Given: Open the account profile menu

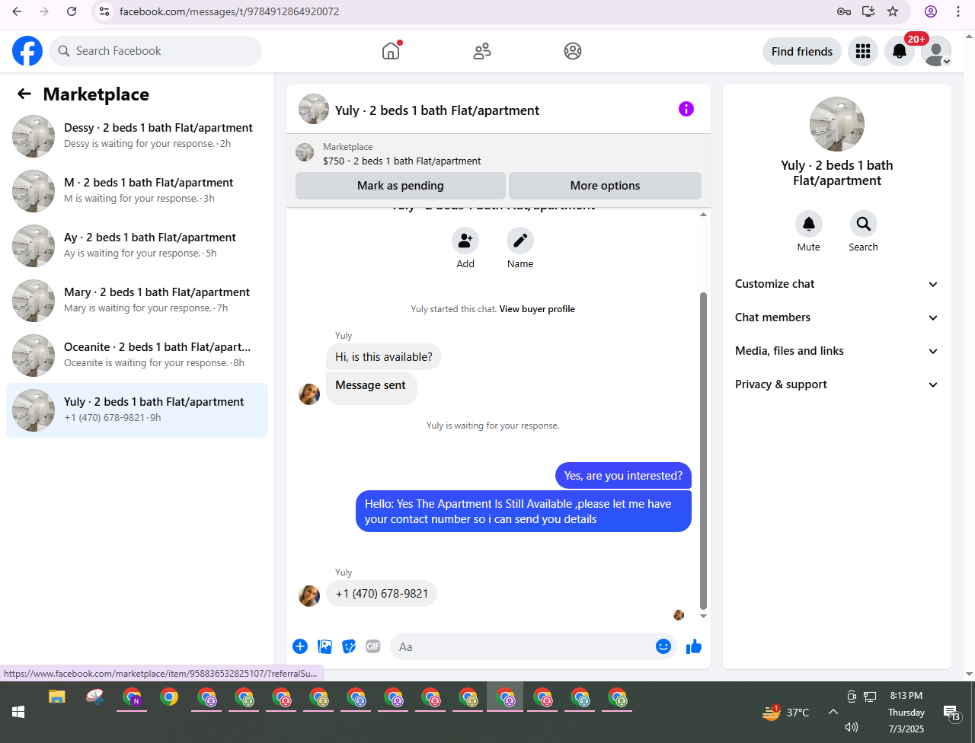Looking at the screenshot, I should point(936,51).
